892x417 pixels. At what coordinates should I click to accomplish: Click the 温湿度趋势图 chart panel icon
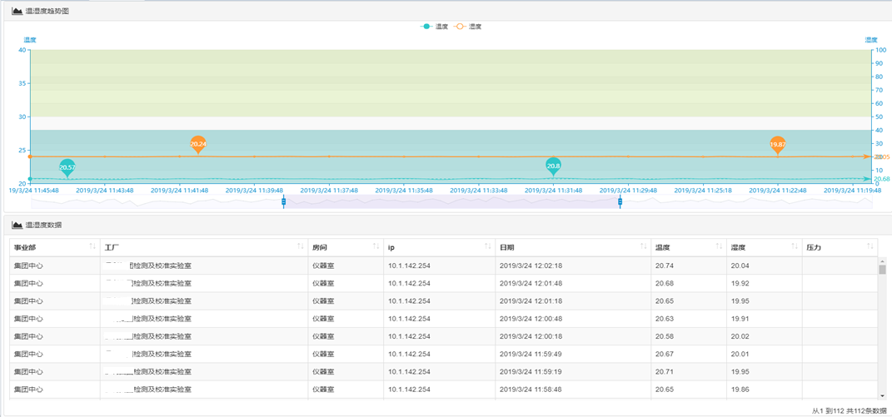(x=17, y=12)
